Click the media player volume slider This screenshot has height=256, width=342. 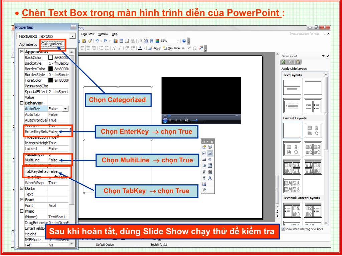point(196,120)
